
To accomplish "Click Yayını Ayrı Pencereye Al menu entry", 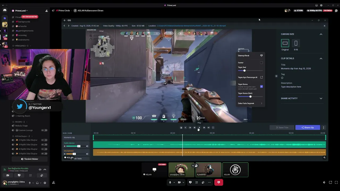I will (x=250, y=77).
